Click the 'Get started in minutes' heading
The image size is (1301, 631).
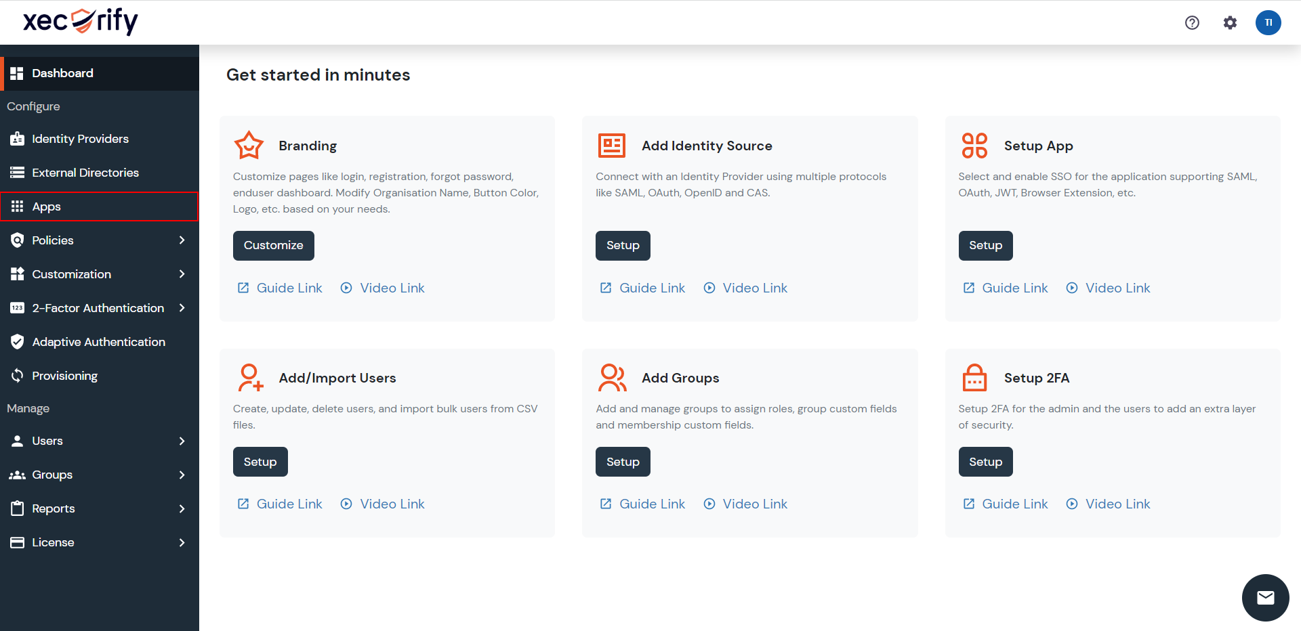click(x=318, y=74)
